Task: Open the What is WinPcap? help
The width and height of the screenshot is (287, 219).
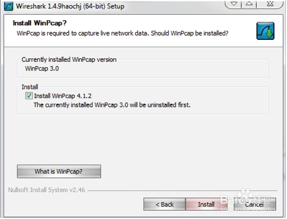Action: (59, 172)
